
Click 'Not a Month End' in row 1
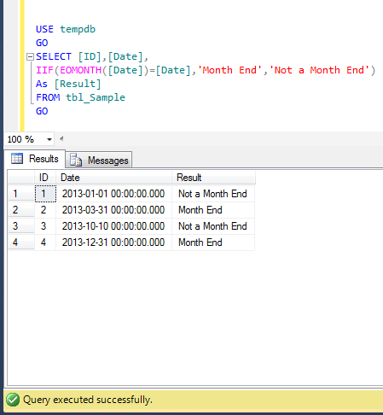[x=212, y=194]
